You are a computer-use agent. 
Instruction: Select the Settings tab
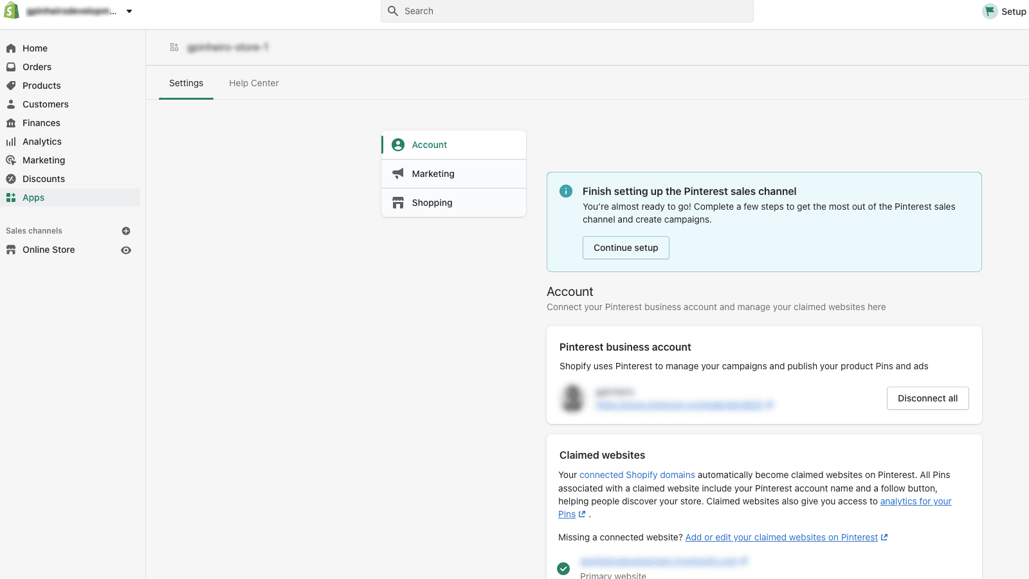186,83
